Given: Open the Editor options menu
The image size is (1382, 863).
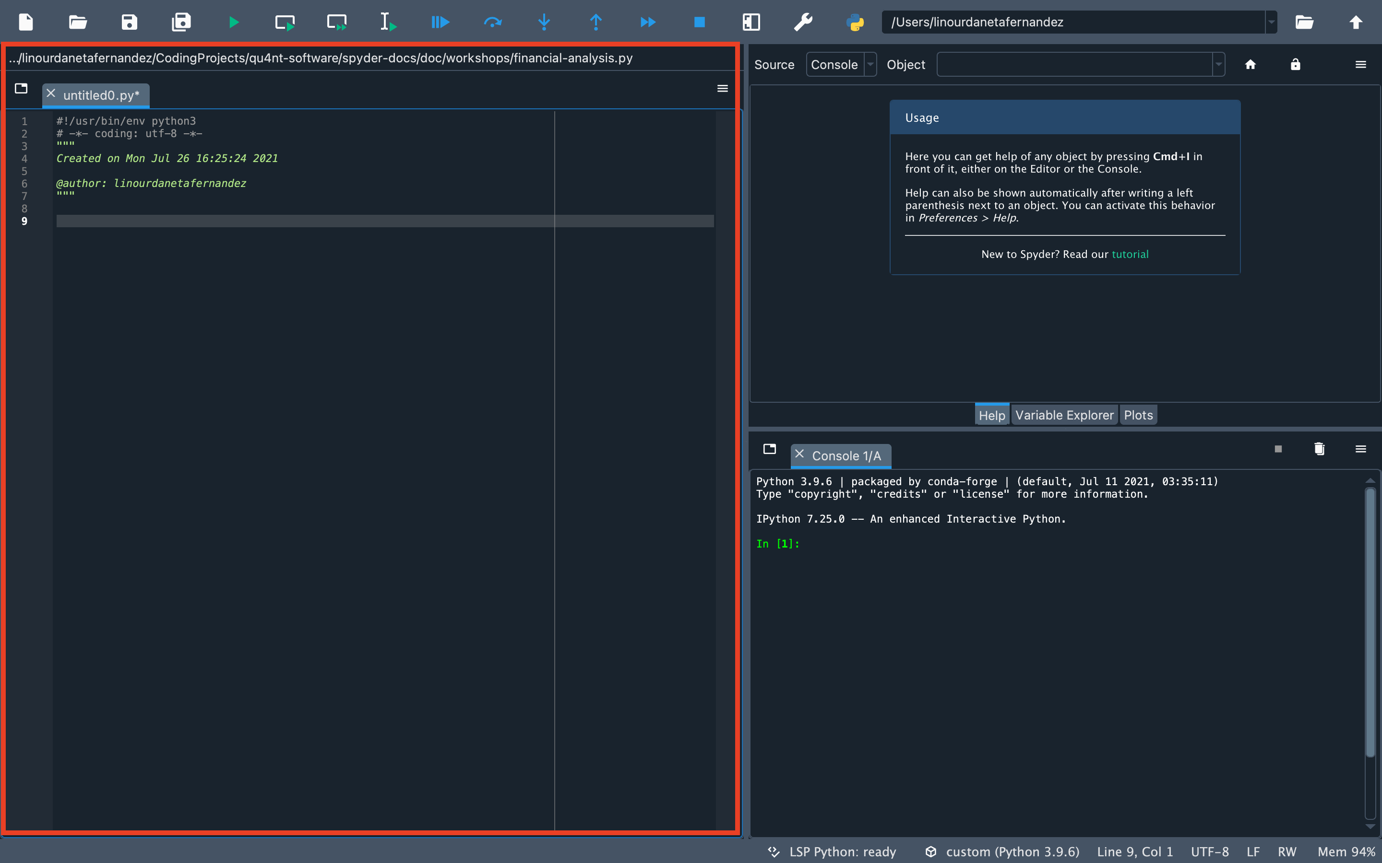Looking at the screenshot, I should point(722,89).
